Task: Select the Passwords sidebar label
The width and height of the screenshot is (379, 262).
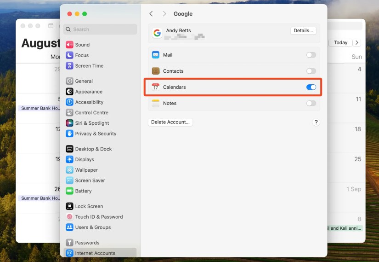Action: click(87, 243)
